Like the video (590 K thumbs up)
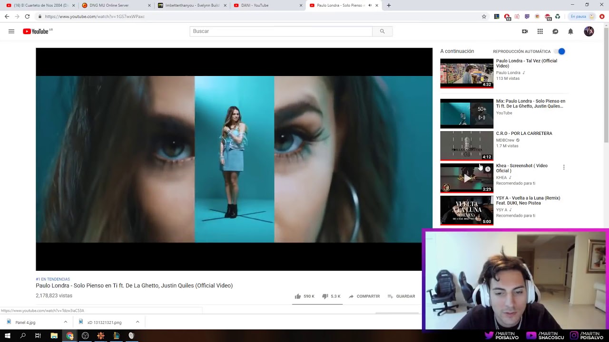Image resolution: width=609 pixels, height=342 pixels. (x=304, y=296)
